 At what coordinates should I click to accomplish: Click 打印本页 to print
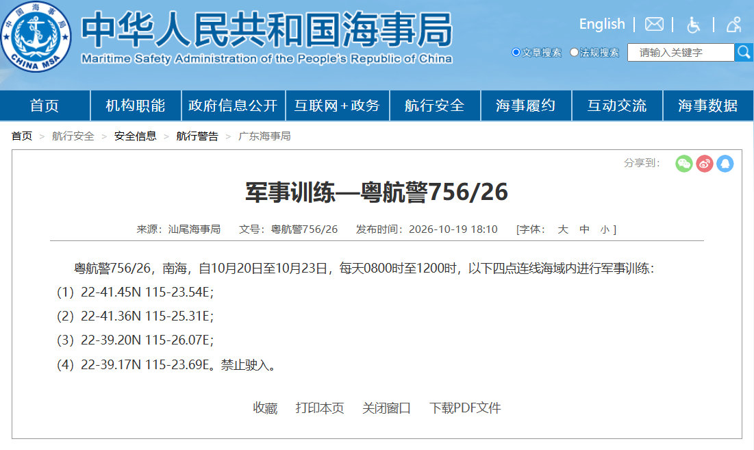[x=320, y=408]
